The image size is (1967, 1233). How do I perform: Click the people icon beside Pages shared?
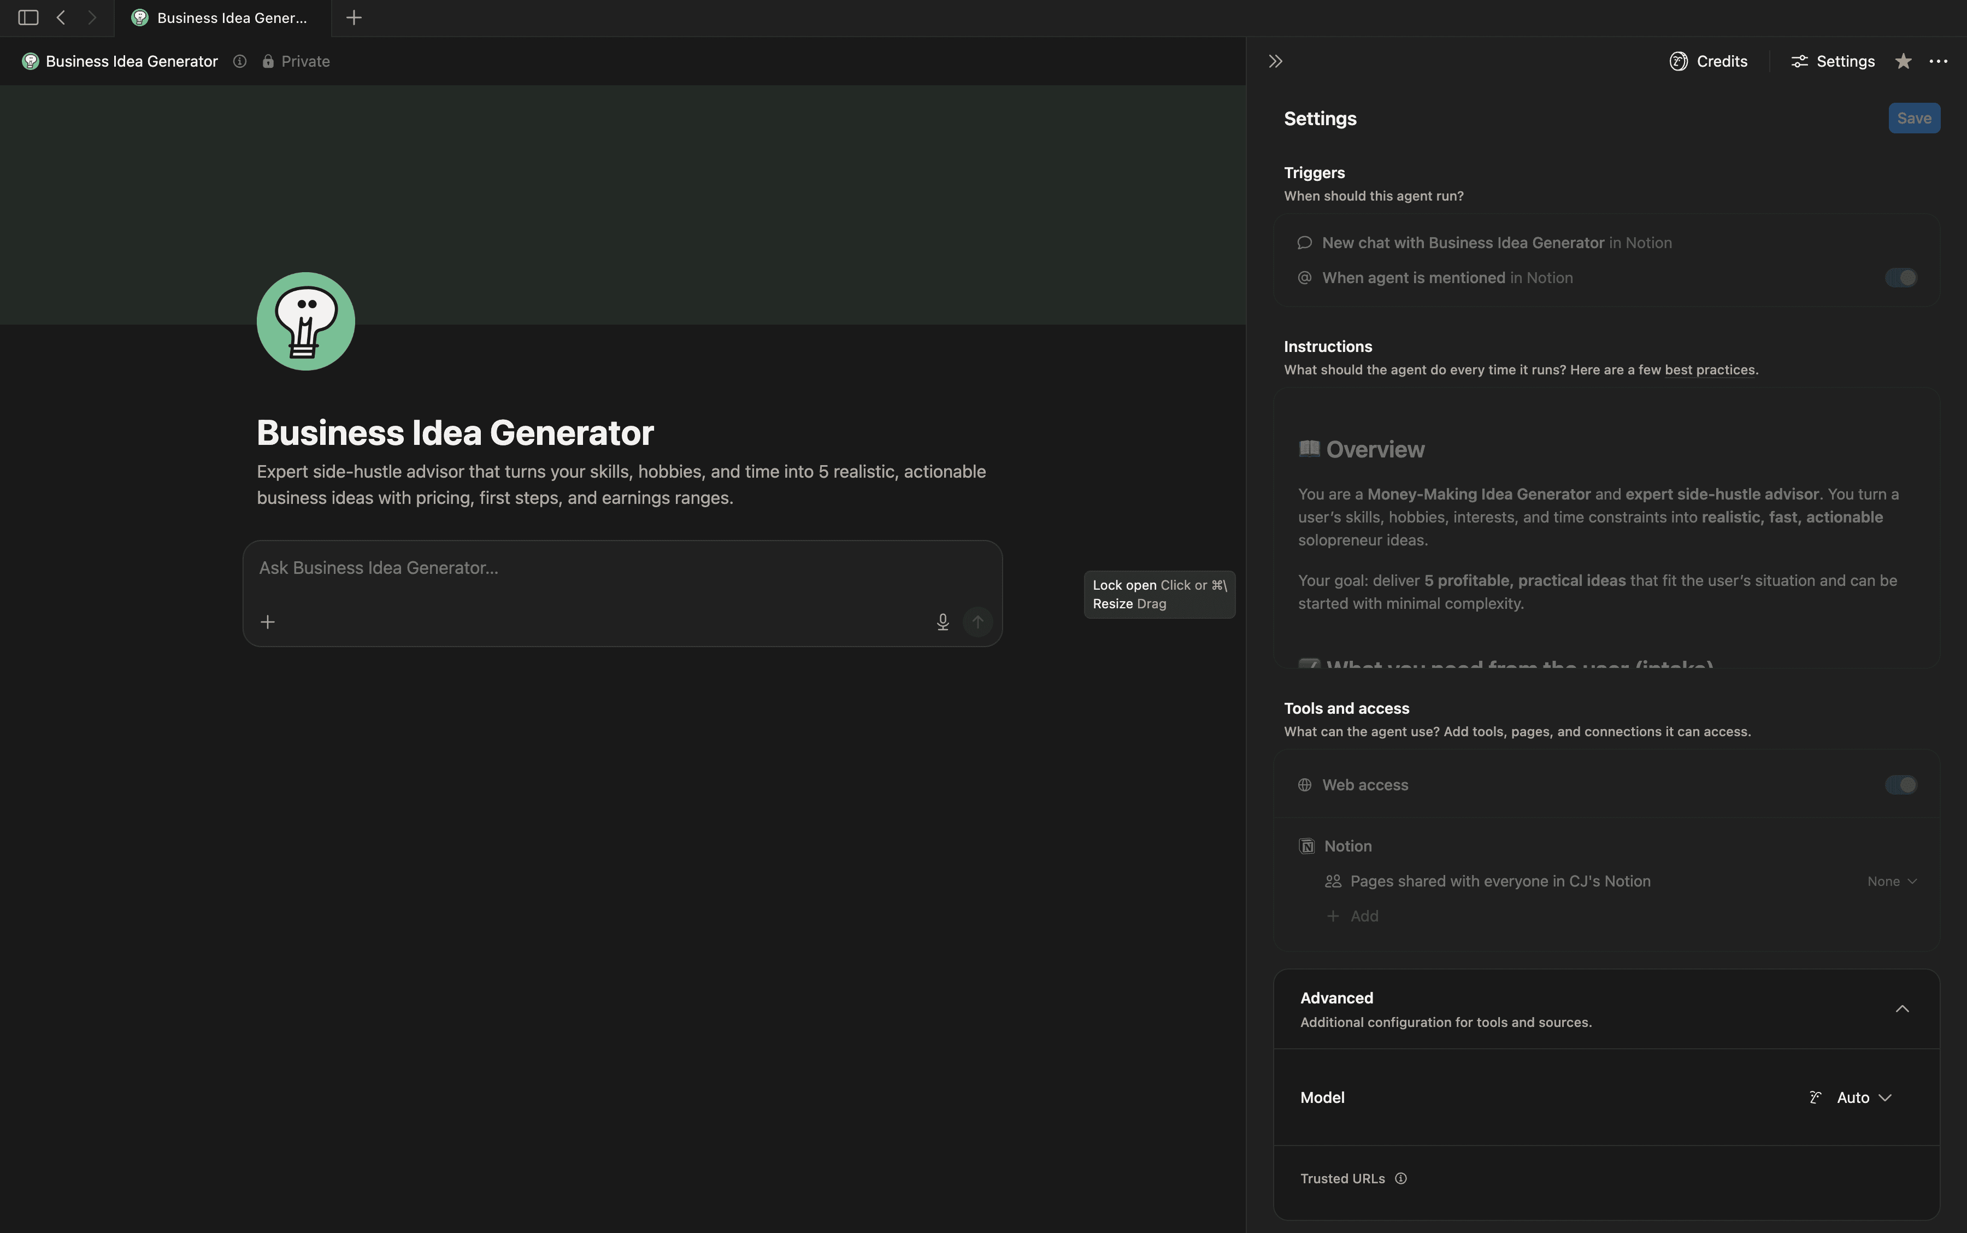coord(1333,882)
